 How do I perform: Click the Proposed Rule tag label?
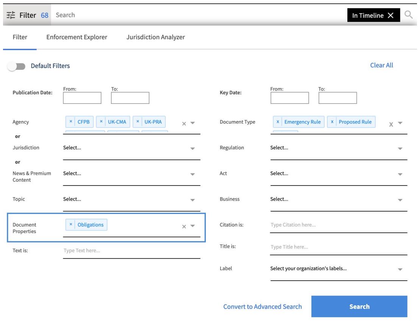click(355, 122)
